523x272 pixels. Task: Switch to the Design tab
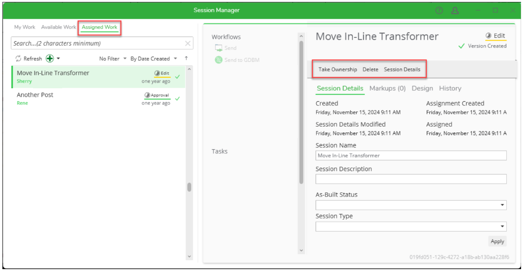(x=422, y=89)
